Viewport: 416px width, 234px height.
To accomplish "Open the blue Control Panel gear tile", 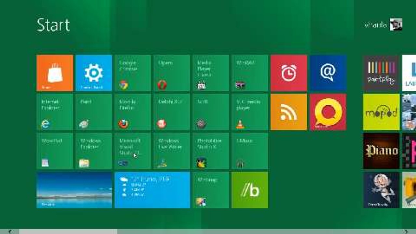I will [94, 73].
